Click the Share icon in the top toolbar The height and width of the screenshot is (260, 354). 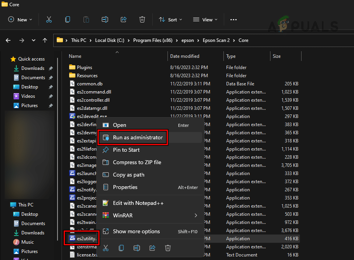124,19
